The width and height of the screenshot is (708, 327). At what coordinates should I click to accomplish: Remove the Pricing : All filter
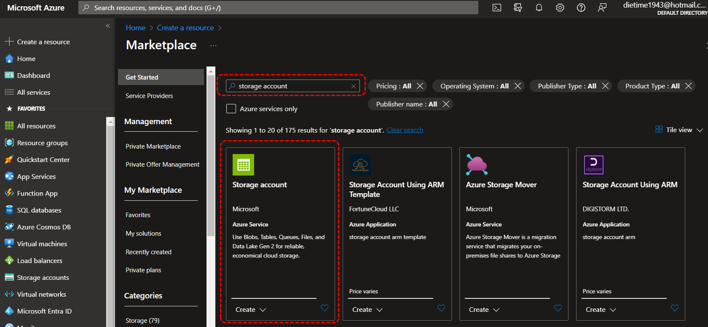[420, 86]
